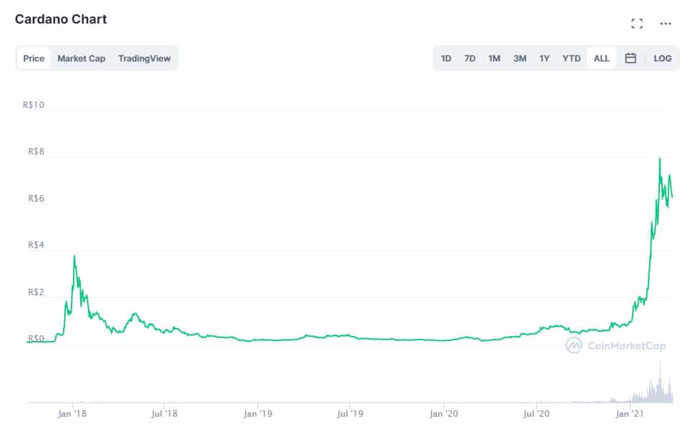Open the fullscreen chart view icon
Image resolution: width=690 pixels, height=431 pixels.
click(x=637, y=24)
